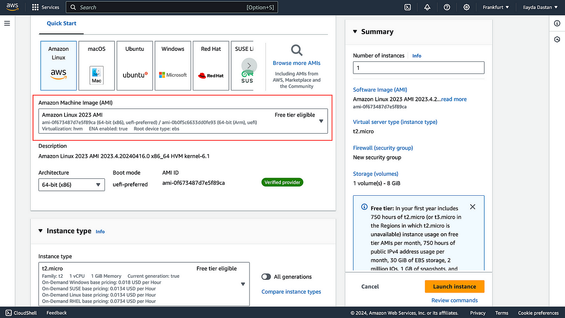Open CloudShell icon in top bar
The height and width of the screenshot is (318, 565).
(408, 7)
